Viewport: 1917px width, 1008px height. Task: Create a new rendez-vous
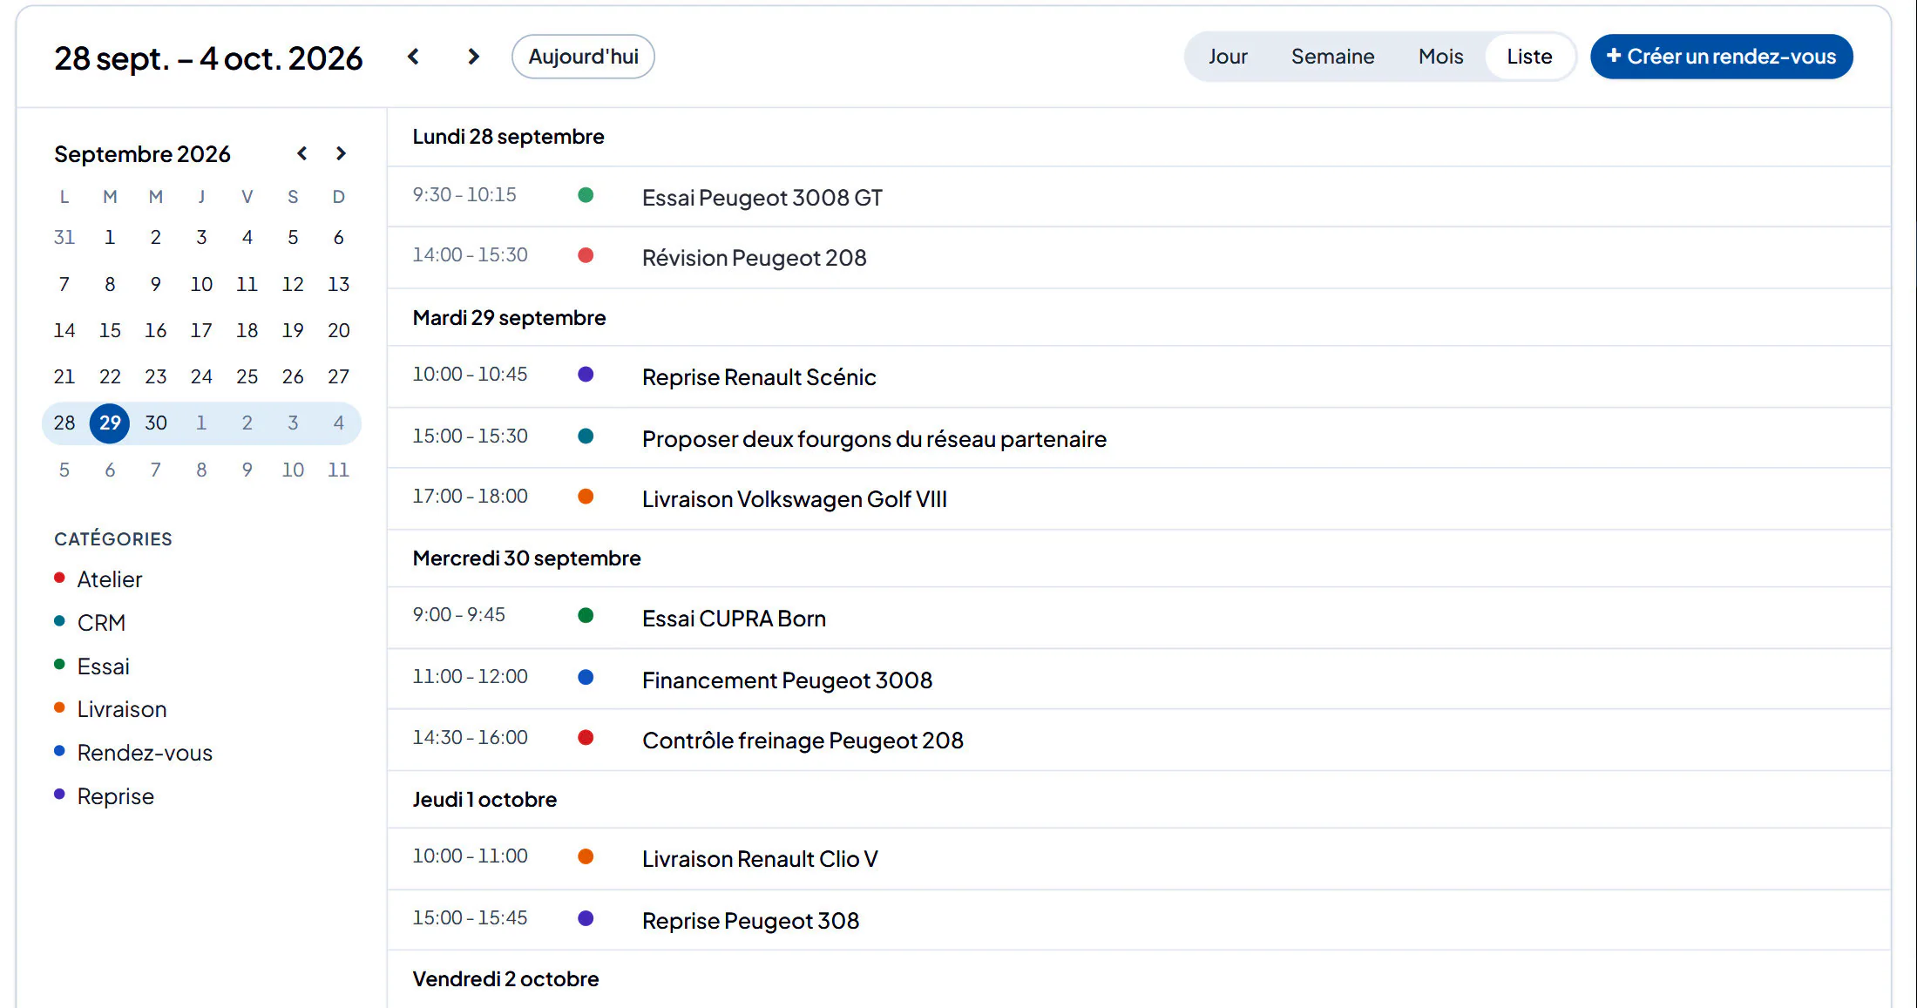click(1721, 57)
